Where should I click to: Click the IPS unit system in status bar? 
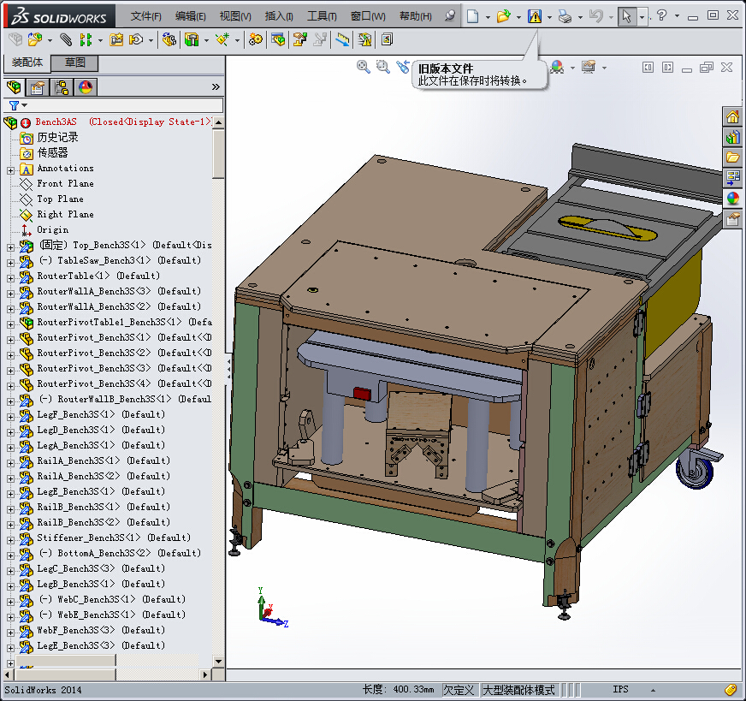[620, 690]
